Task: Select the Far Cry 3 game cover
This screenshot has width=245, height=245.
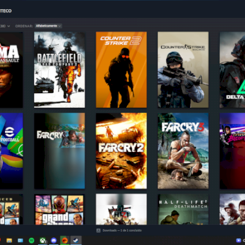Action: (183, 151)
